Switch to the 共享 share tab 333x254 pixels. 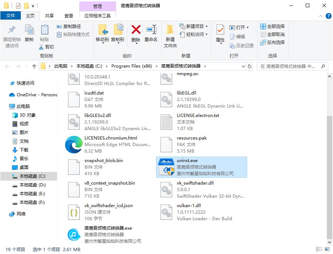tap(49, 16)
